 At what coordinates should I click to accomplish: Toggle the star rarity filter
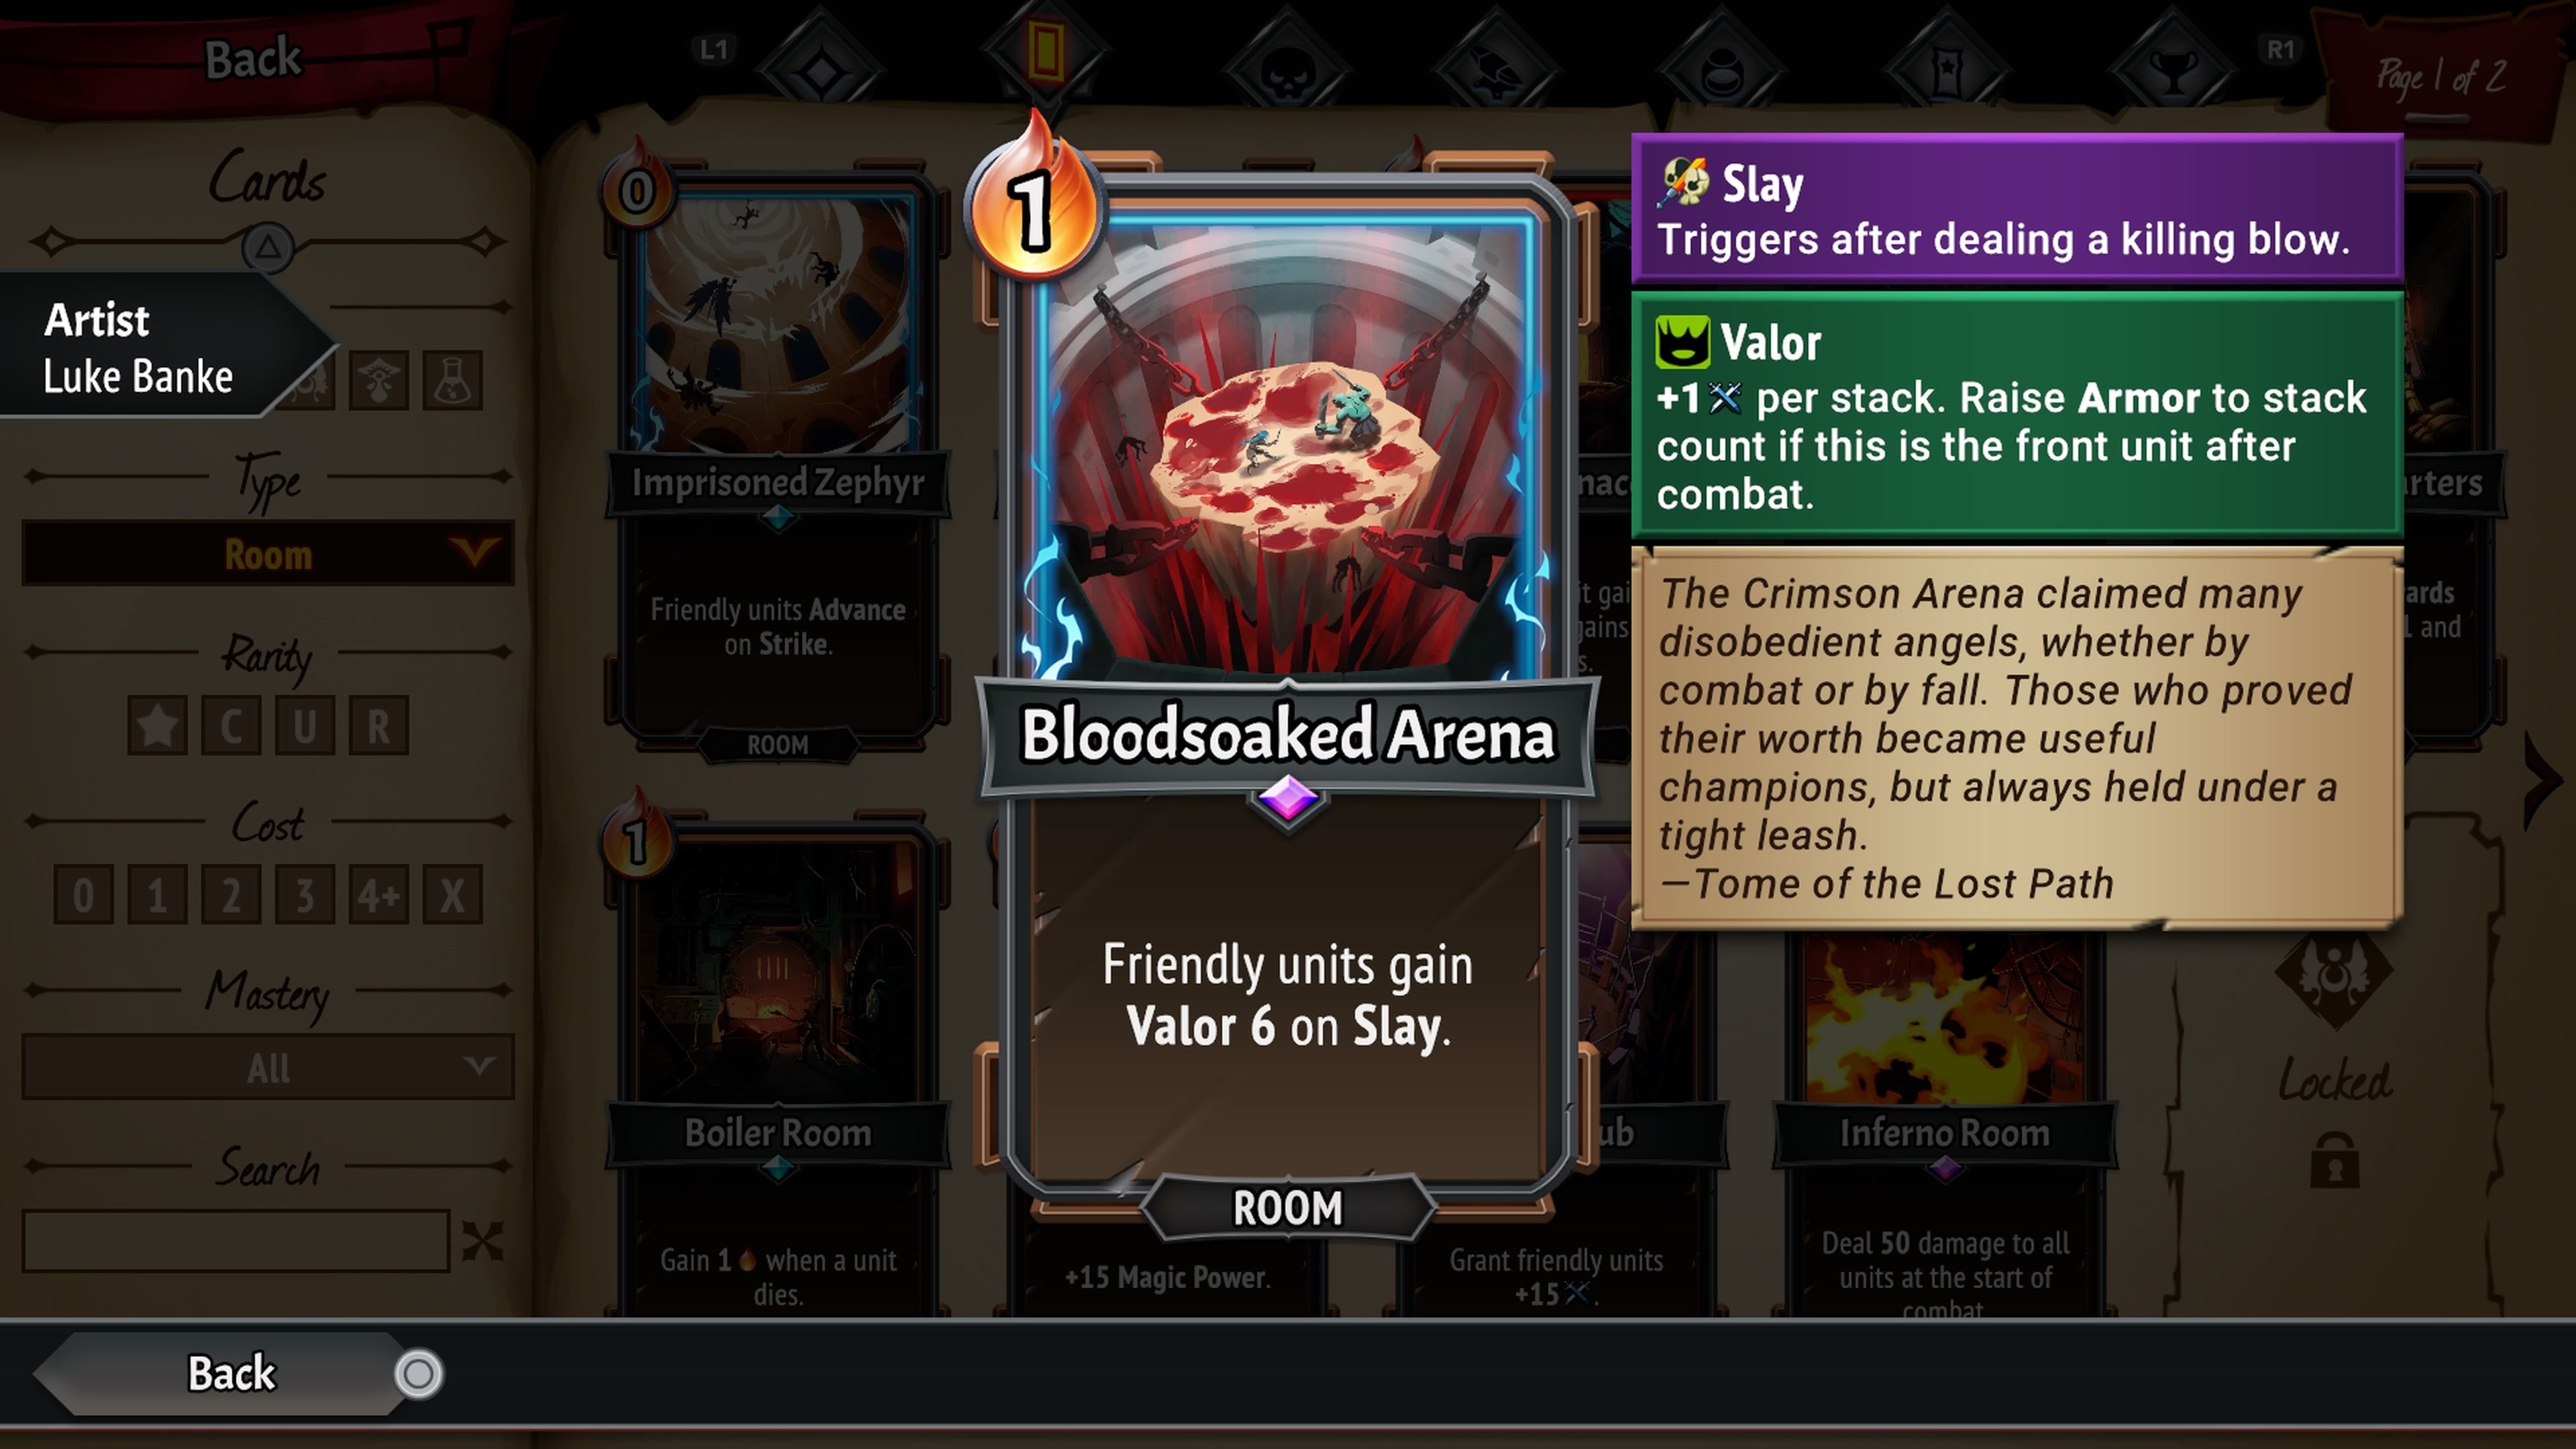(157, 725)
